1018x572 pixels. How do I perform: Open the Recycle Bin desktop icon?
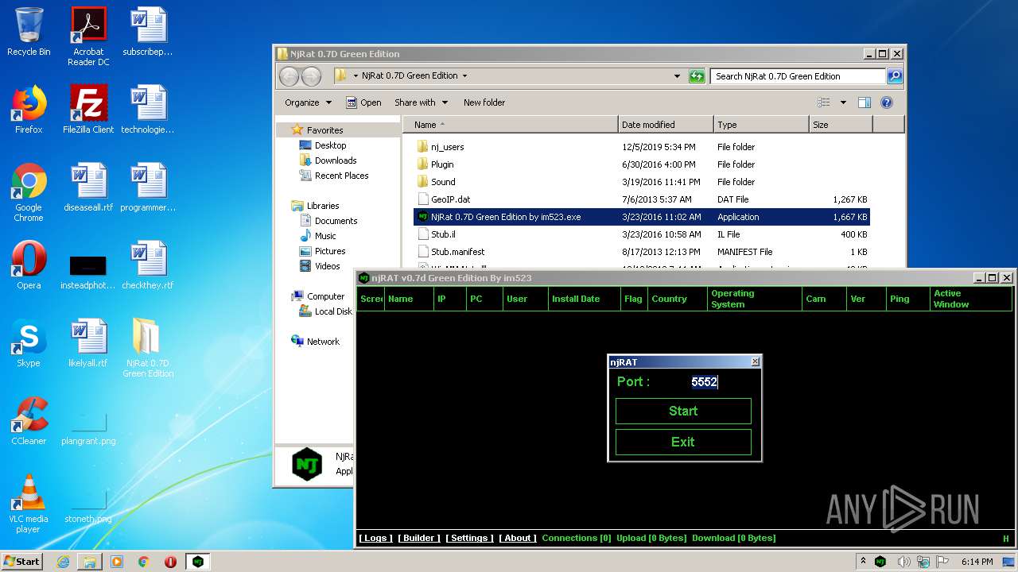[x=29, y=32]
